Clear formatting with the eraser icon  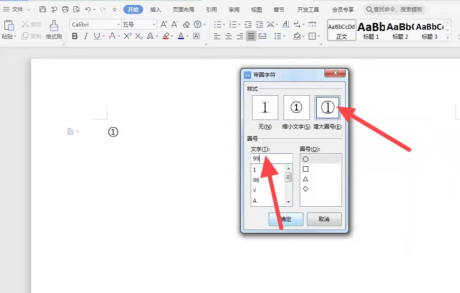(x=186, y=24)
